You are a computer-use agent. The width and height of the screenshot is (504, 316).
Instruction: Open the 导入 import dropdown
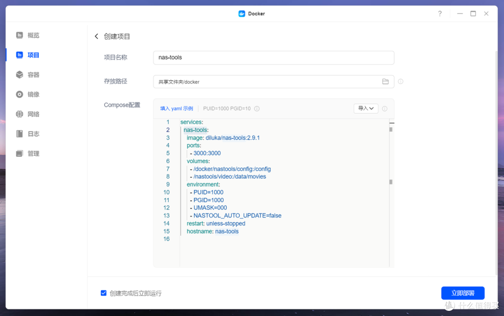[x=366, y=108]
